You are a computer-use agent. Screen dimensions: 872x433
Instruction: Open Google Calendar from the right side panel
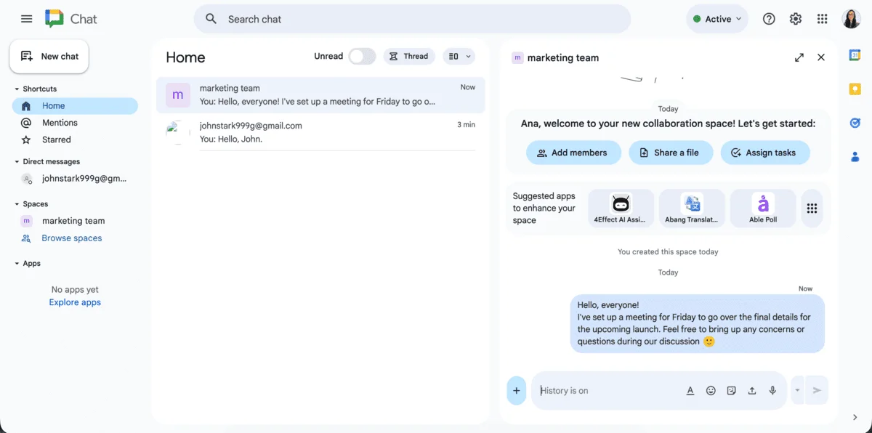pos(855,54)
